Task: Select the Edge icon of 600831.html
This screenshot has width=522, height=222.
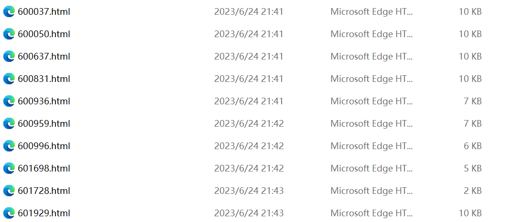Action: (9, 79)
